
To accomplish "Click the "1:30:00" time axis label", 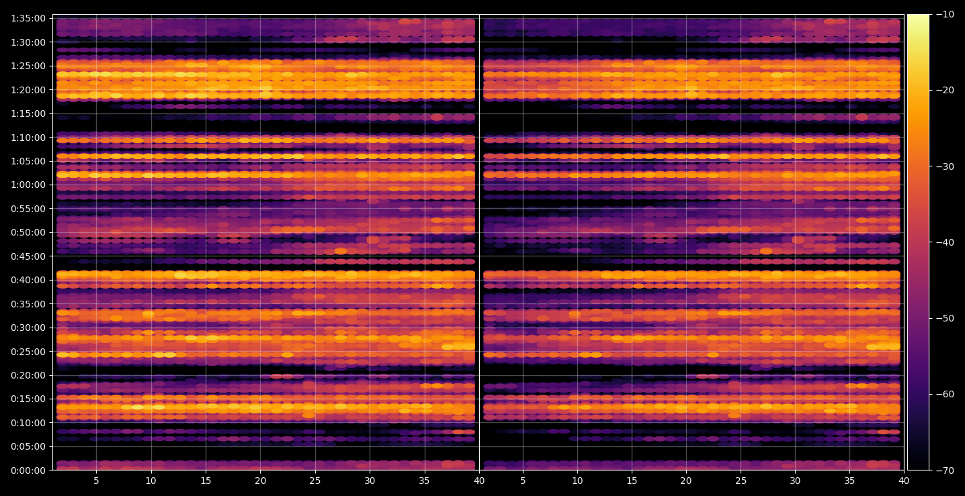I will (x=29, y=42).
